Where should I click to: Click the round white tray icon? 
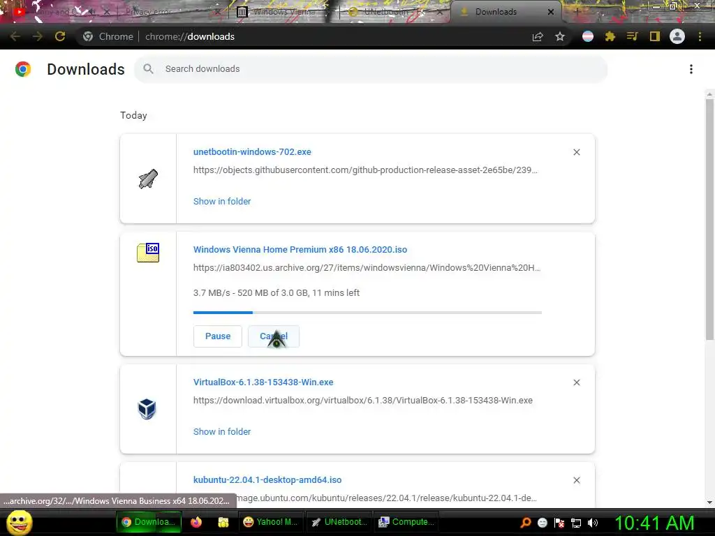point(542,523)
